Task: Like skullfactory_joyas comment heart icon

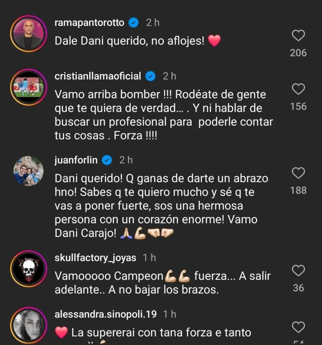Action: pyautogui.click(x=298, y=271)
